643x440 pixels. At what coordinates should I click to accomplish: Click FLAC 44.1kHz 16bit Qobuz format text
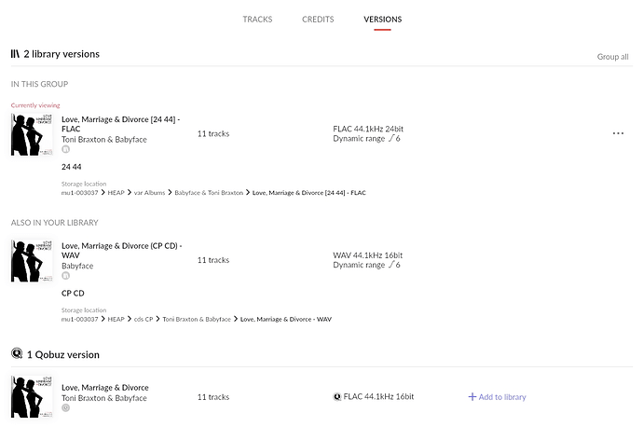click(x=378, y=396)
